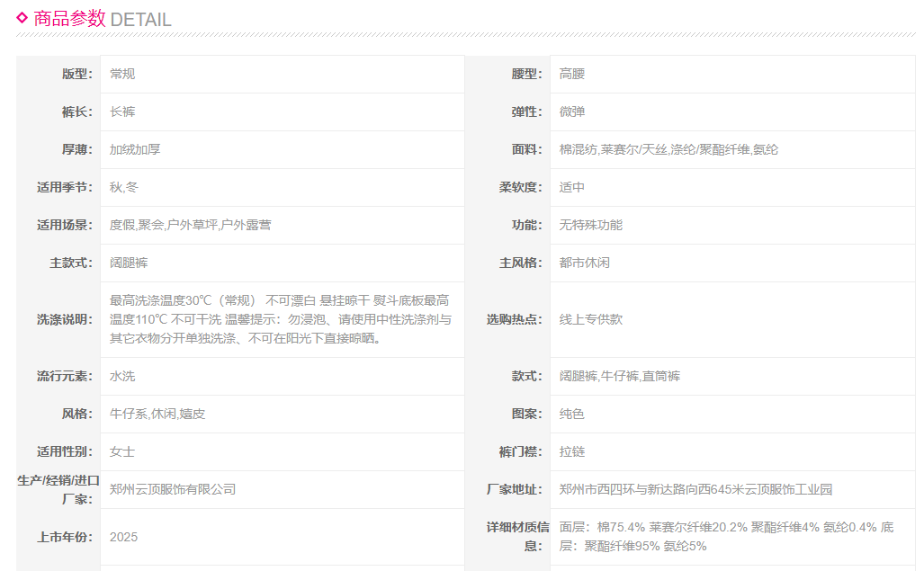This screenshot has height=571, width=924.
Task: Select the 流行元素 value 水洗
Action: 122,376
